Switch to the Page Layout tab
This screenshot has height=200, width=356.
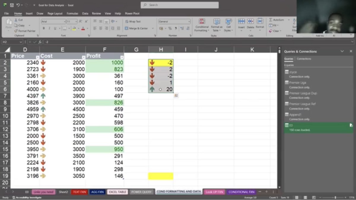[x=55, y=13]
